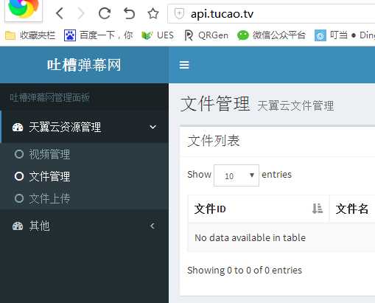Click the undo/restore closed page icon
This screenshot has height=303, width=375.
point(129,13)
